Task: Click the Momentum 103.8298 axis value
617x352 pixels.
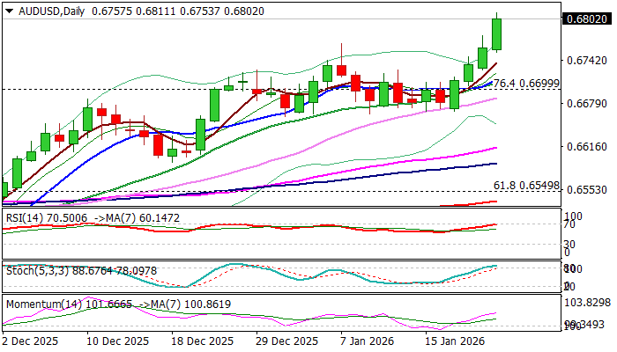Action: (x=586, y=302)
